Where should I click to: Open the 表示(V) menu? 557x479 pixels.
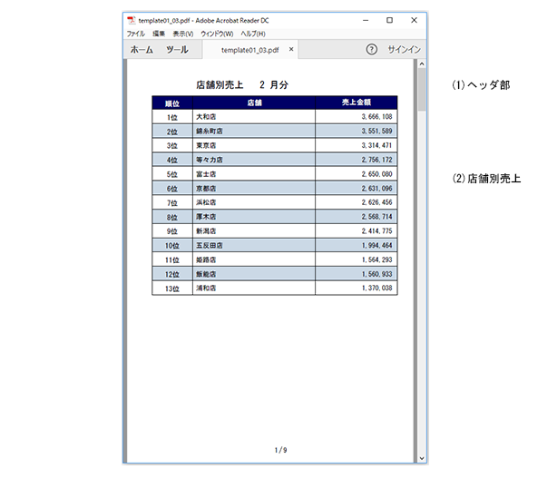click(183, 34)
